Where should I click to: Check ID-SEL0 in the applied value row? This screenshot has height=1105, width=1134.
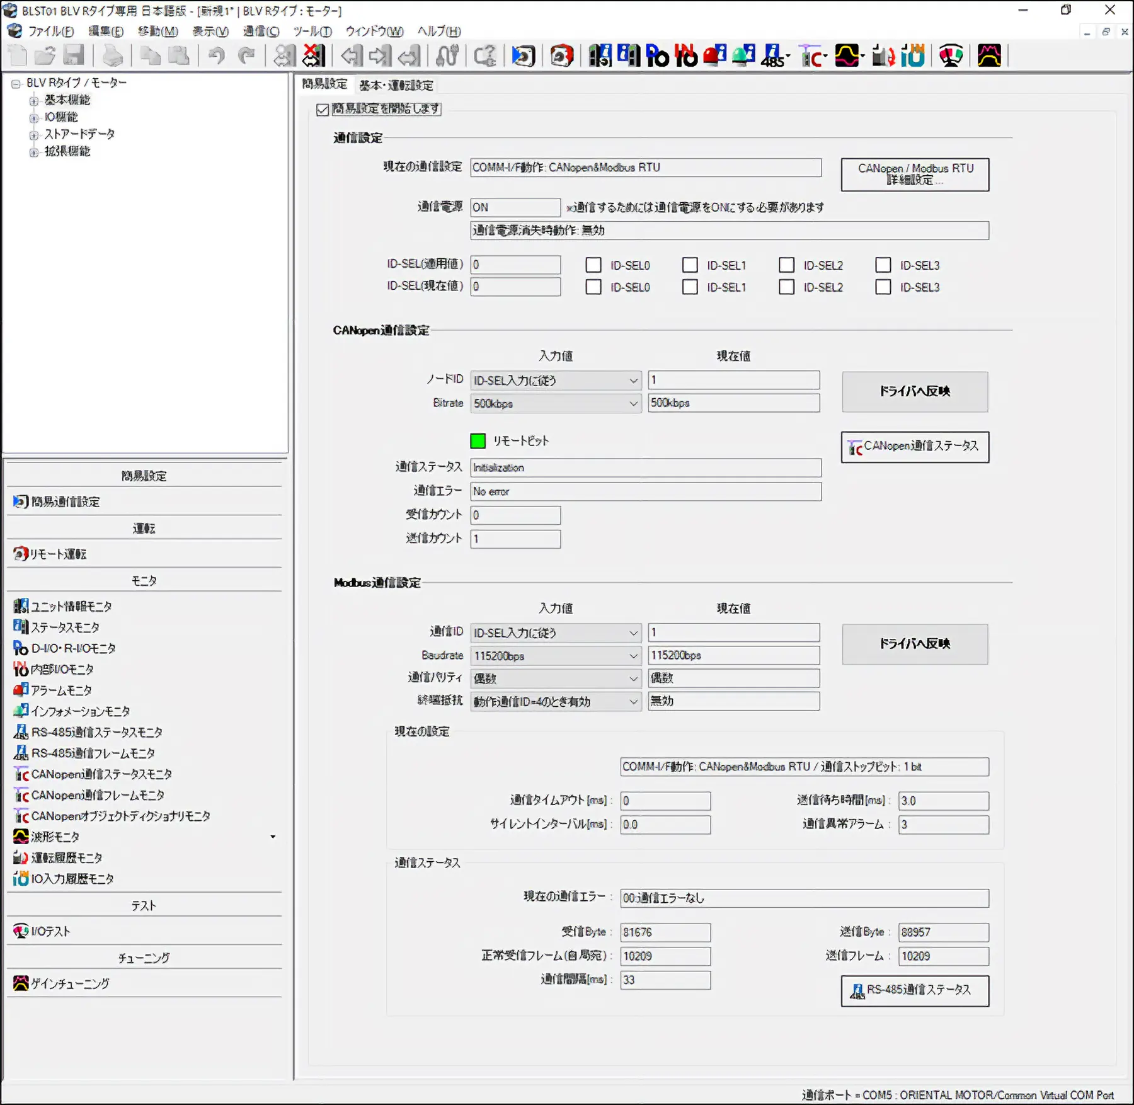(x=593, y=265)
